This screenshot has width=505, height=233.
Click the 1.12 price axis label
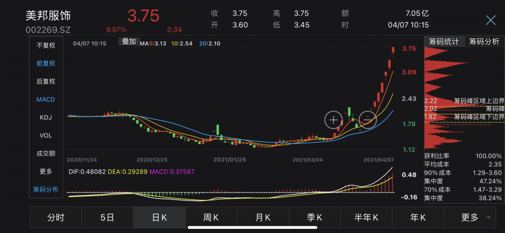pos(409,150)
